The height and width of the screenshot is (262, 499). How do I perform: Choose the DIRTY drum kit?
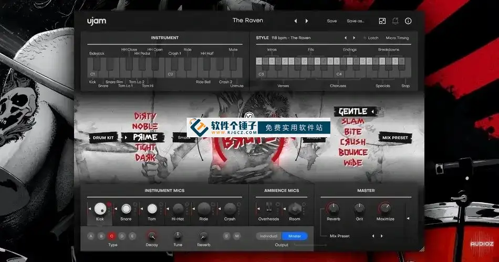[x=145, y=116]
